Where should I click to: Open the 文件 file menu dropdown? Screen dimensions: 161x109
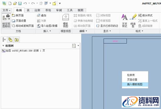coord(6,10)
